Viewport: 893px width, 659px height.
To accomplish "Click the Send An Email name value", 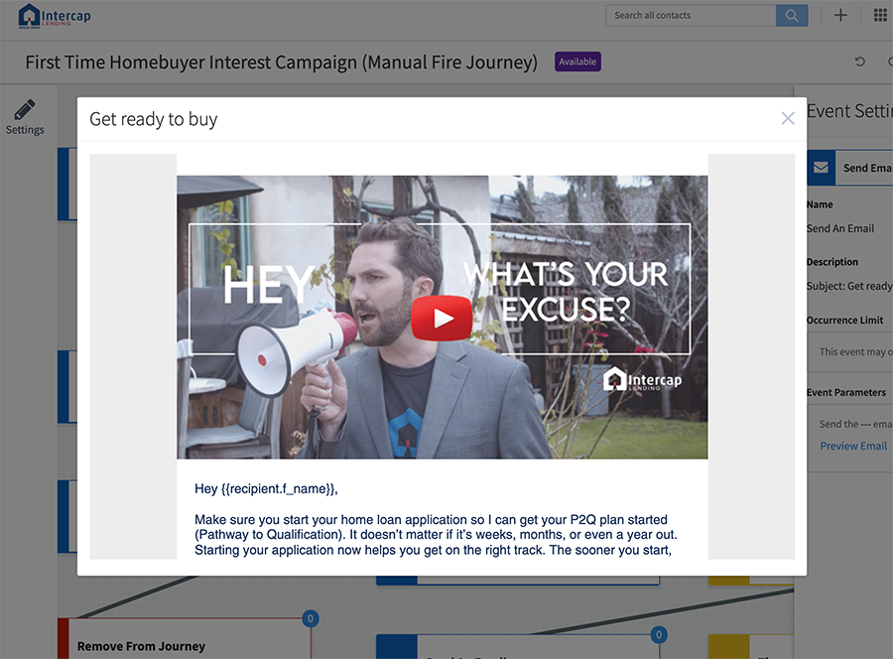I will tap(840, 228).
